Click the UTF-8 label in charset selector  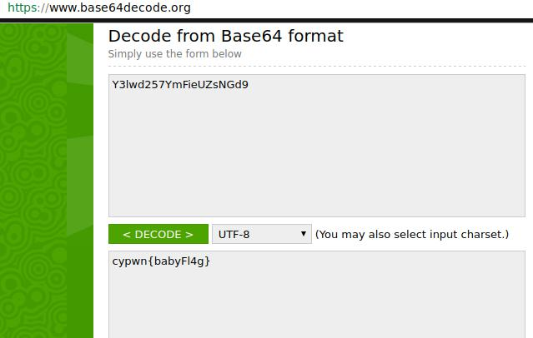coord(234,234)
